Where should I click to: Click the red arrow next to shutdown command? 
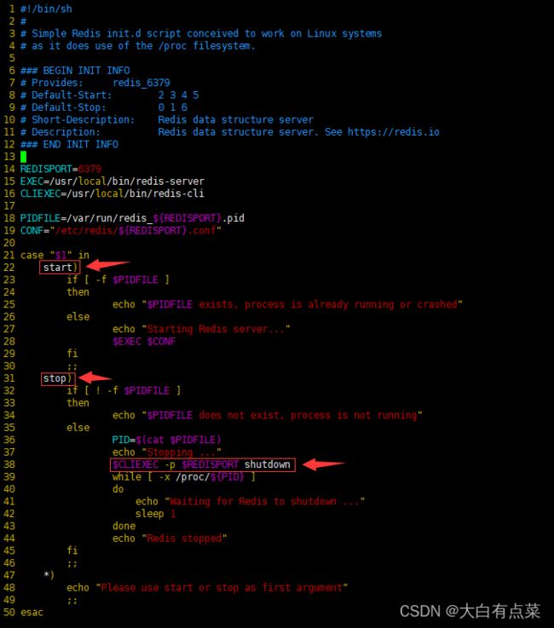(324, 464)
